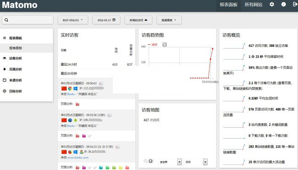This screenshot has height=170, width=298.
Task: Click the top data point on trend chart
Action: click(x=212, y=49)
